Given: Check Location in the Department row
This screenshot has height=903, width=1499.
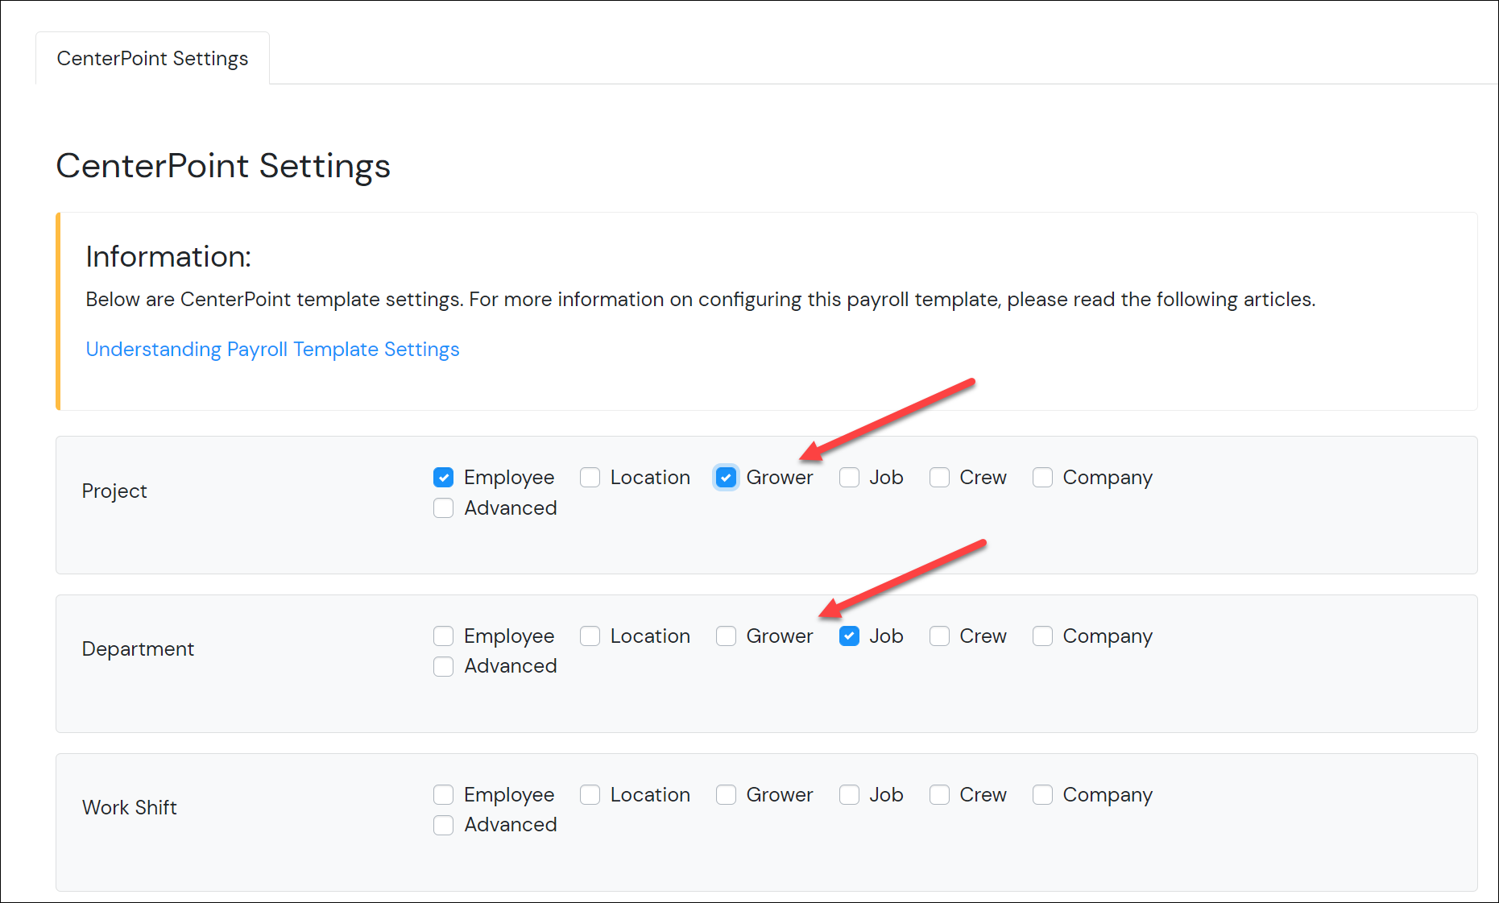Looking at the screenshot, I should coord(590,636).
